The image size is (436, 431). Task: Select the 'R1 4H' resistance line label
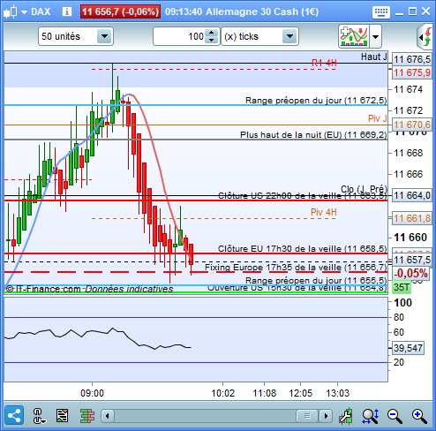[x=324, y=63]
